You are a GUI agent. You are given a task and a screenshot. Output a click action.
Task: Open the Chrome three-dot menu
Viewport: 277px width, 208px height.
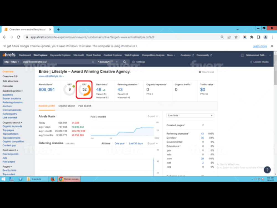coord(272,37)
